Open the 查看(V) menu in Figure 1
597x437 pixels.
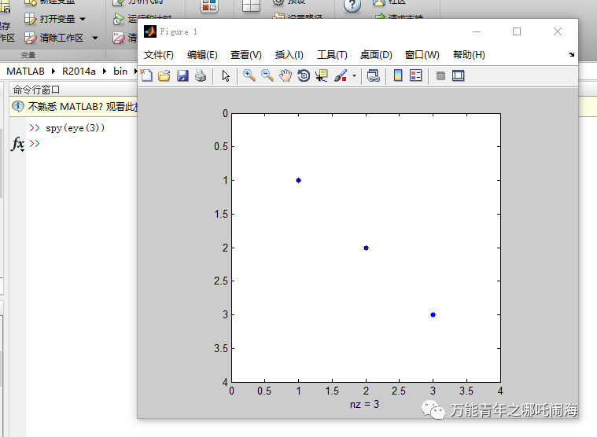(x=246, y=55)
